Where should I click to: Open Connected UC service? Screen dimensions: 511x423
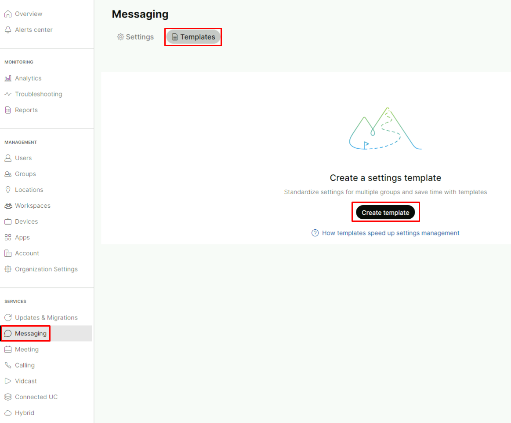36,397
